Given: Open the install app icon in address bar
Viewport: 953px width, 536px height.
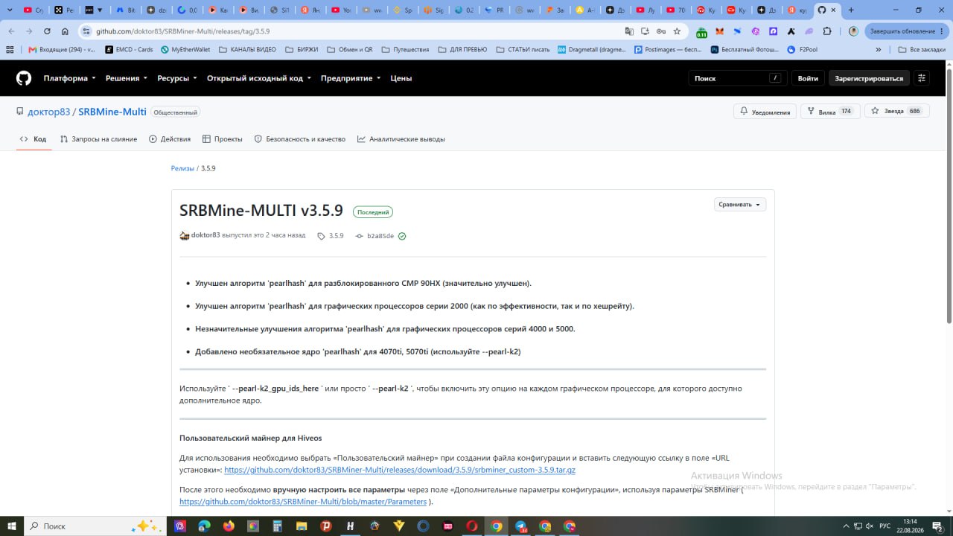Looking at the screenshot, I should point(645,31).
